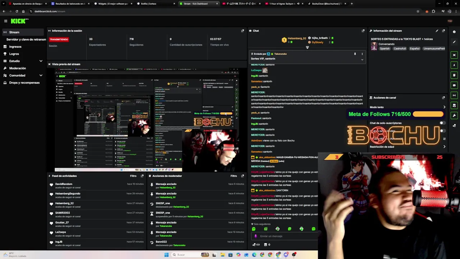Pop out the Acciones de moderador panel

[x=242, y=176]
